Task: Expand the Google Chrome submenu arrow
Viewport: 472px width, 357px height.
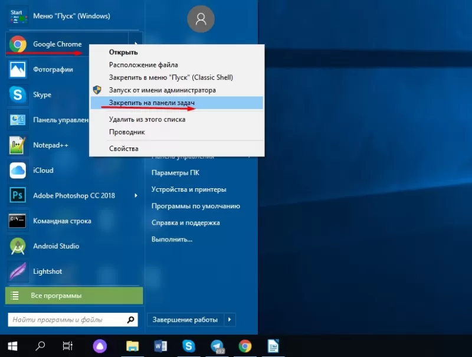Action: 136,44
